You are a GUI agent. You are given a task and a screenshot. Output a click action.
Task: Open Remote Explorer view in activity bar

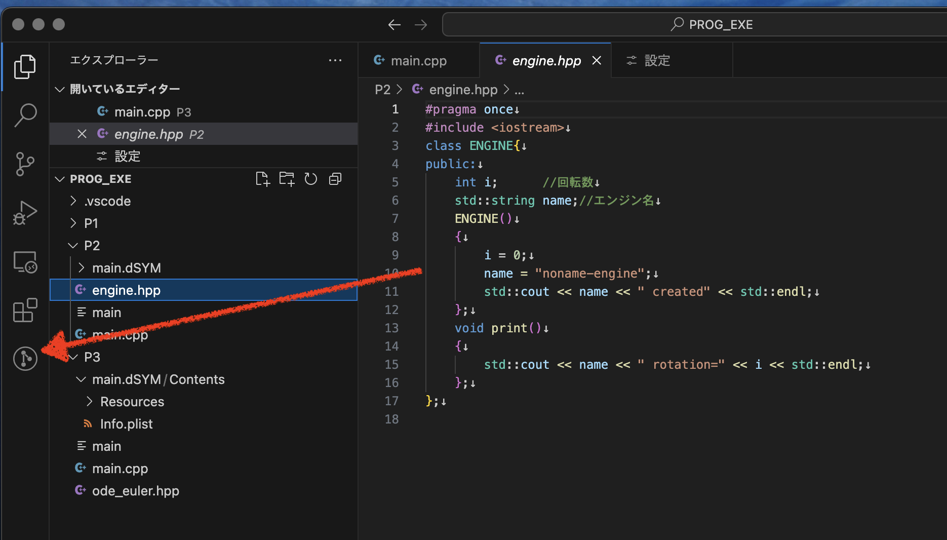(x=25, y=261)
